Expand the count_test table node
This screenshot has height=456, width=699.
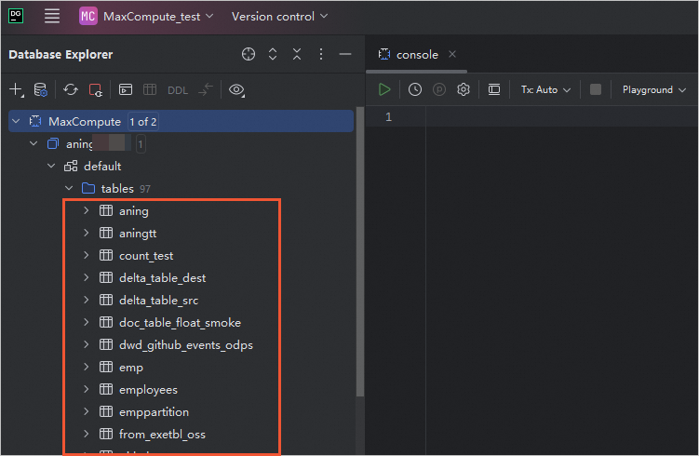tap(87, 255)
